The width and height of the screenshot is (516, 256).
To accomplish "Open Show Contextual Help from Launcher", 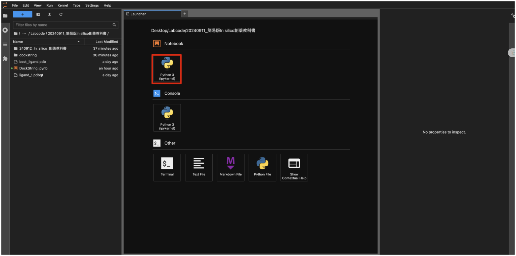I will (294, 167).
